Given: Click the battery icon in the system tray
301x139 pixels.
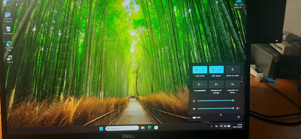Looking at the screenshot, I should click(229, 126).
